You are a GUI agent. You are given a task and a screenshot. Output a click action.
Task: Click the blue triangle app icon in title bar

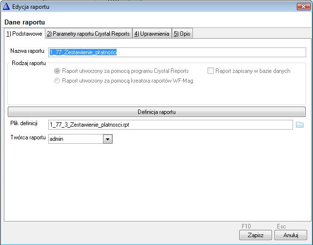coord(6,6)
